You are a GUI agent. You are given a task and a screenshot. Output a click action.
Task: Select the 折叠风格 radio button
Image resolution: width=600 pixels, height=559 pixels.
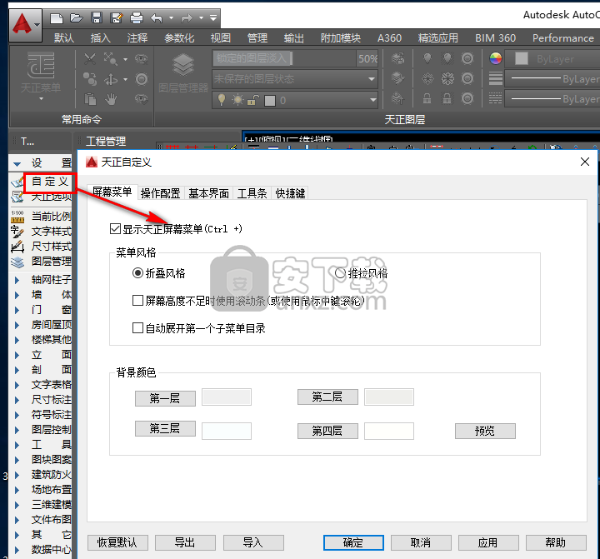[x=137, y=273]
